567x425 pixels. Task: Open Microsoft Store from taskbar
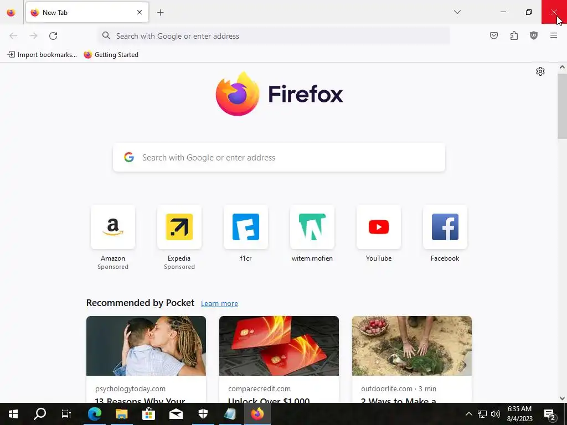148,414
